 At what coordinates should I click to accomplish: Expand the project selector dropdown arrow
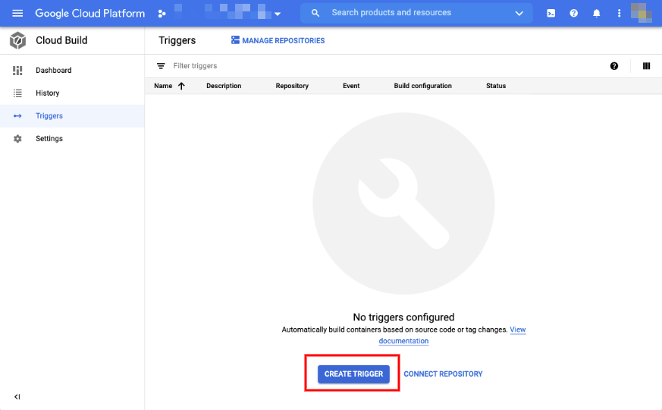click(x=278, y=14)
